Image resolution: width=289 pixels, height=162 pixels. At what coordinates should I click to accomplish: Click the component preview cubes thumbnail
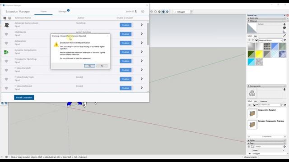pos(252,93)
